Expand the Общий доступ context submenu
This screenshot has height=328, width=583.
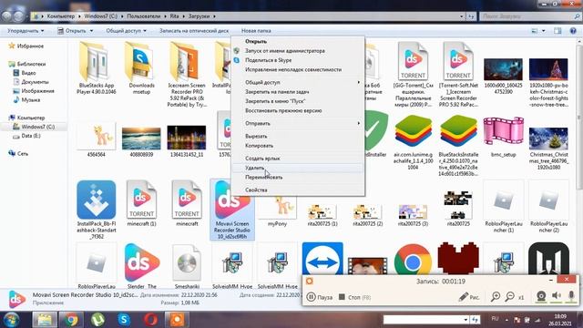(x=298, y=82)
